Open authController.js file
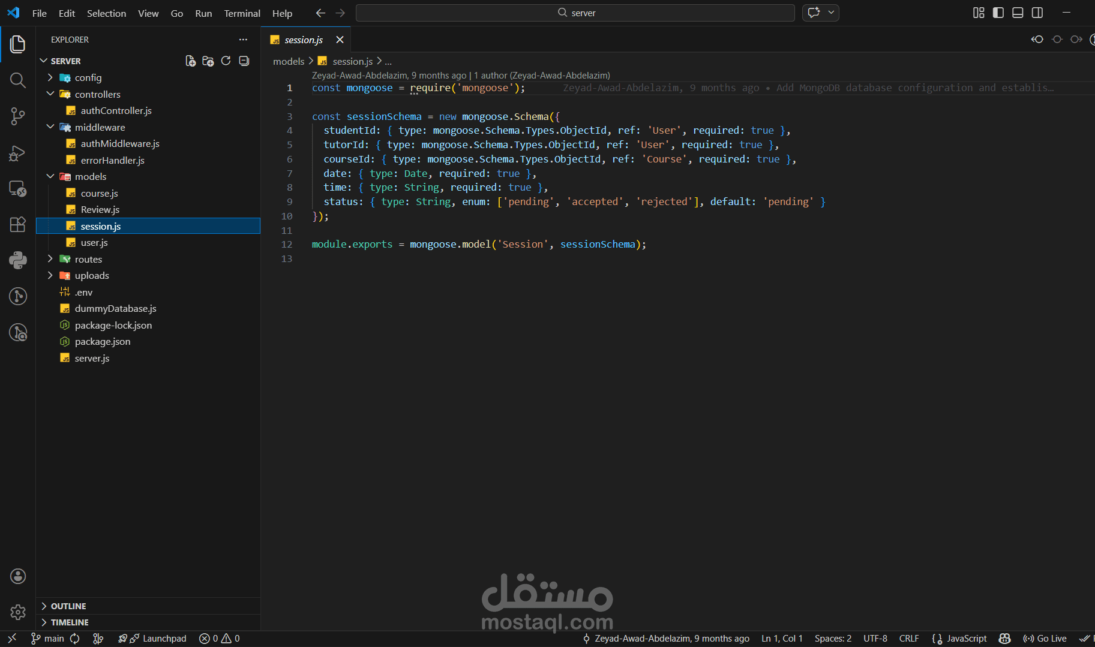The width and height of the screenshot is (1095, 647). coord(148,111)
